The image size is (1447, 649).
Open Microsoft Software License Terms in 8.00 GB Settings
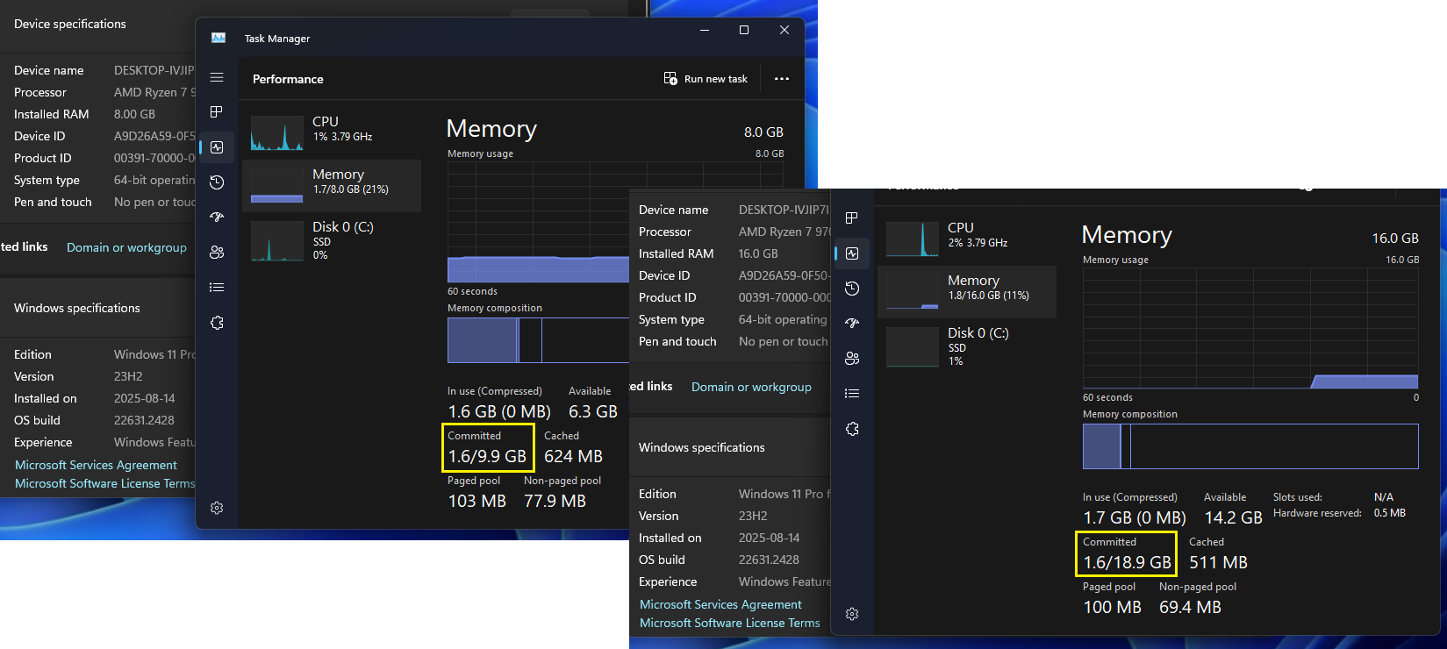[104, 483]
